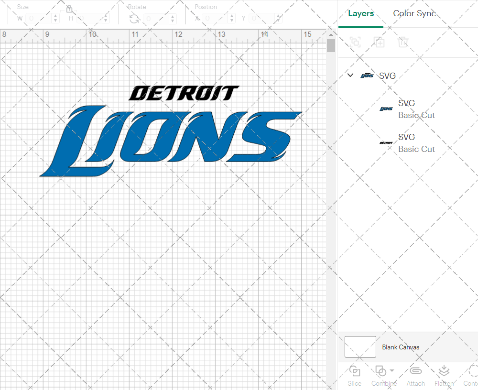Click the Lions layer thumbnail

pyautogui.click(x=386, y=109)
